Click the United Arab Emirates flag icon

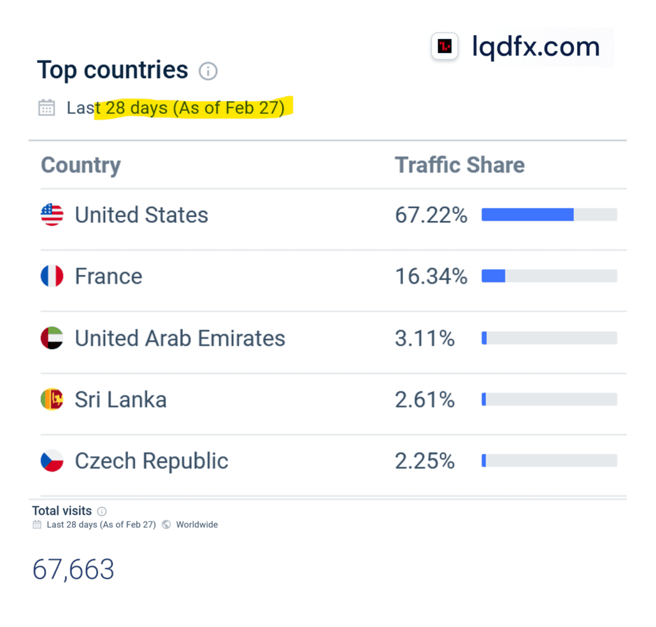coord(52,338)
